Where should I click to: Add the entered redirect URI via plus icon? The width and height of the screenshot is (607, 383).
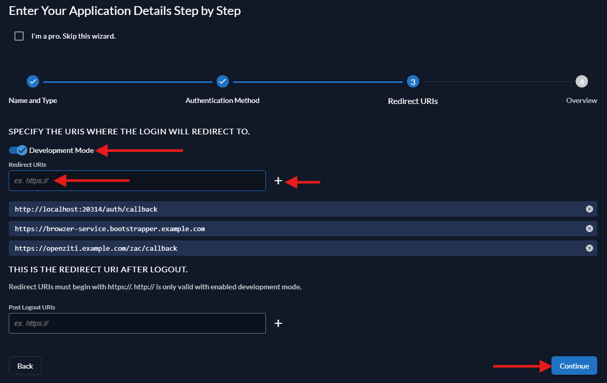pyautogui.click(x=278, y=181)
